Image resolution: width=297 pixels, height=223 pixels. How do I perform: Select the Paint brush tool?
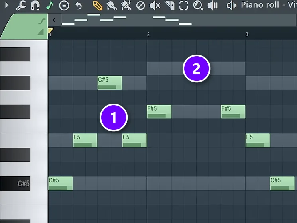[x=112, y=6]
